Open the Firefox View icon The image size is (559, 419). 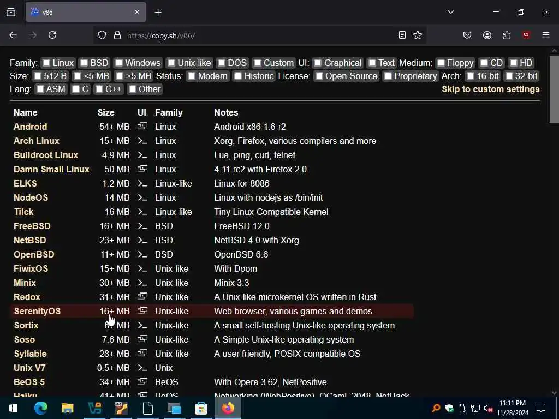click(11, 12)
